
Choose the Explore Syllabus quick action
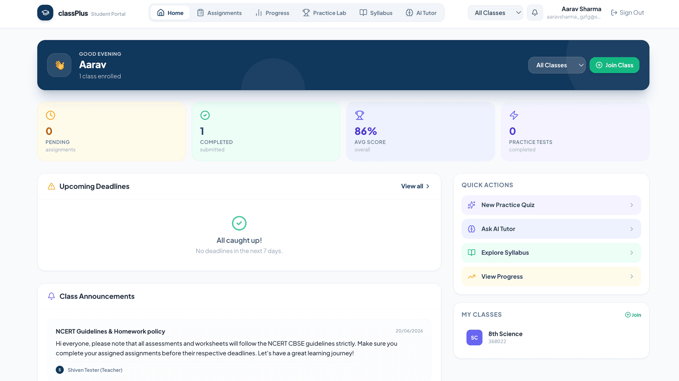tap(551, 253)
